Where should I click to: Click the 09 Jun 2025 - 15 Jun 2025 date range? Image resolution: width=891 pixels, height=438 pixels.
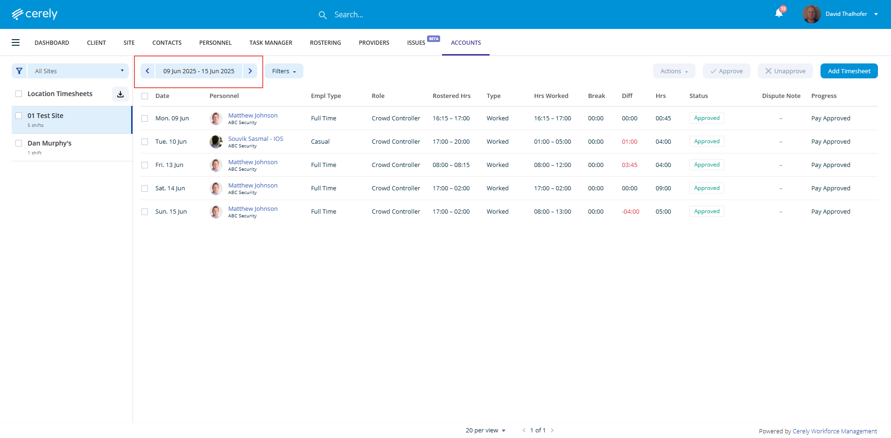point(199,71)
